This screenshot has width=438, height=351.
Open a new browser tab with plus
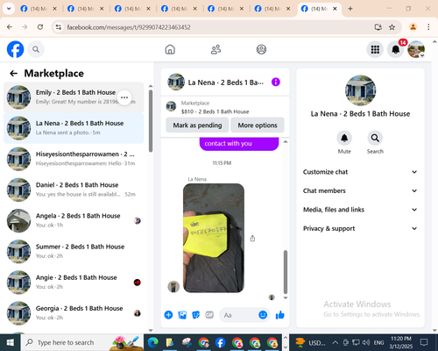pos(350,9)
